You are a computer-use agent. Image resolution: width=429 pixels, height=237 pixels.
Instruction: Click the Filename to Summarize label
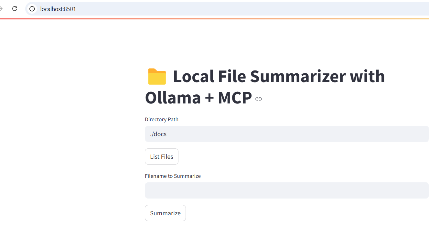173,176
